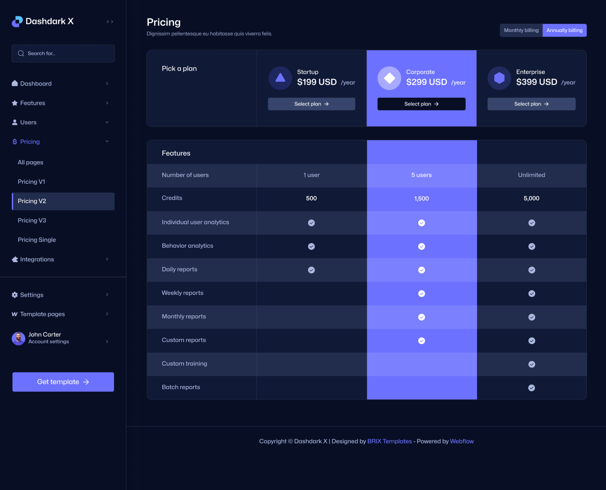Image resolution: width=606 pixels, height=490 pixels.
Task: Switch to Monthly billing
Action: pos(521,30)
